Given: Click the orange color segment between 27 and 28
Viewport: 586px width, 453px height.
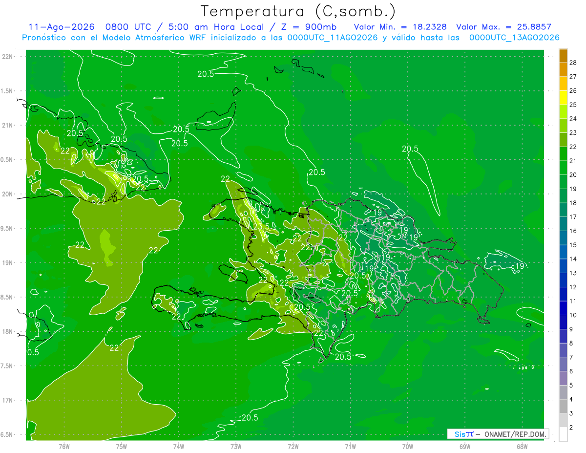Looking at the screenshot, I should 563,69.
